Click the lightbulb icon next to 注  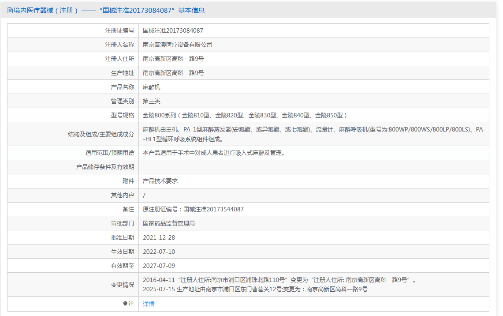point(125,304)
